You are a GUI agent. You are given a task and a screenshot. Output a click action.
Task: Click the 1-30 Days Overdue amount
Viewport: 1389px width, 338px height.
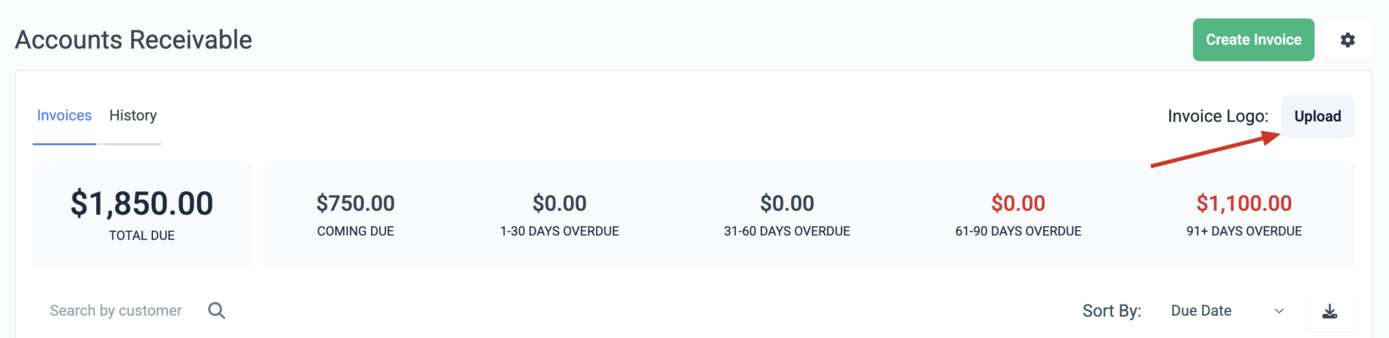point(559,203)
